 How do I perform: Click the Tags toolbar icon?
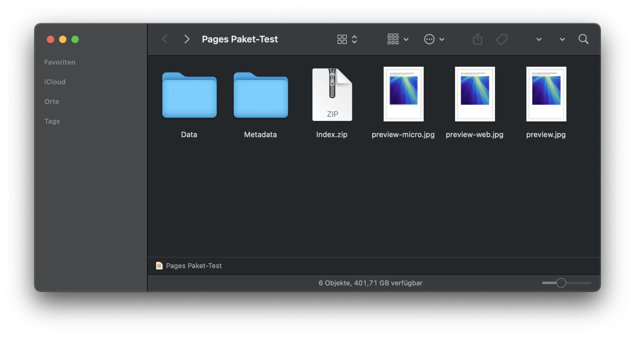tap(502, 39)
